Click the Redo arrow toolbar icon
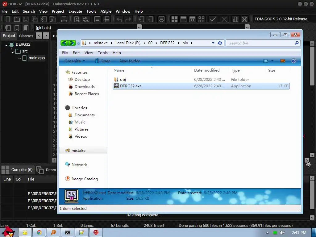This screenshot has height=237, width=316. tap(128, 19)
